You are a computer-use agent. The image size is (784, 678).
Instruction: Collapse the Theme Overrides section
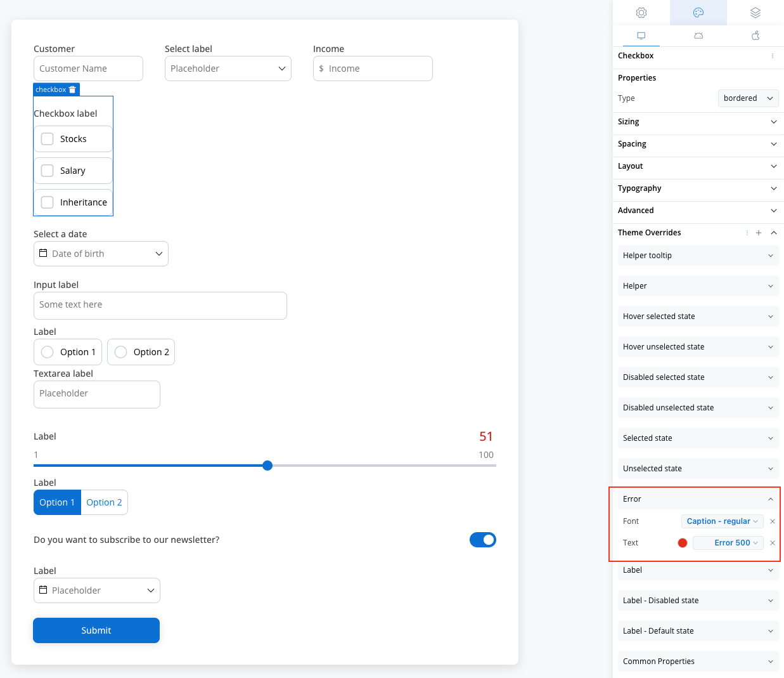click(x=774, y=233)
